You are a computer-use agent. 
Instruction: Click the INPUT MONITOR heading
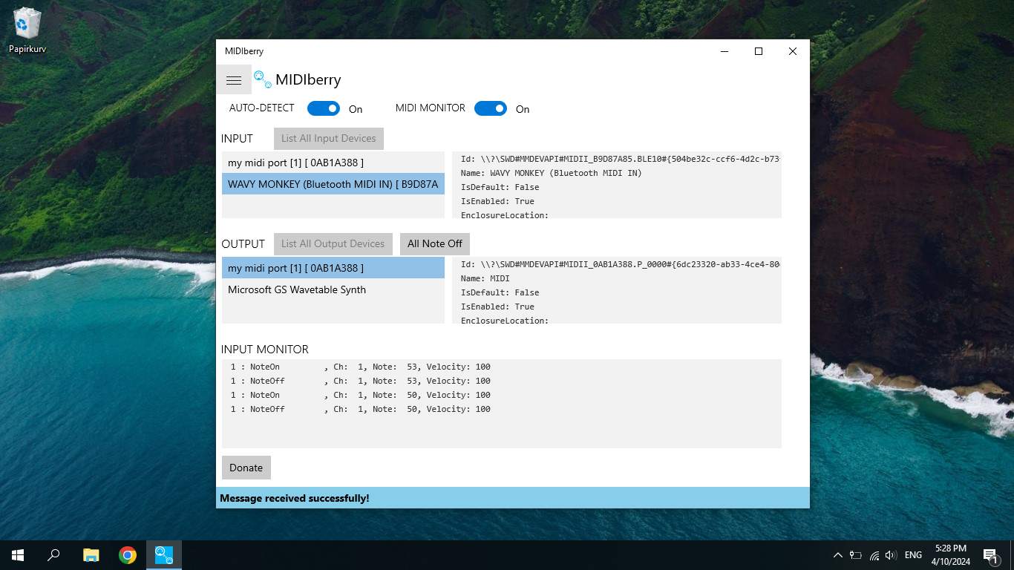click(265, 349)
